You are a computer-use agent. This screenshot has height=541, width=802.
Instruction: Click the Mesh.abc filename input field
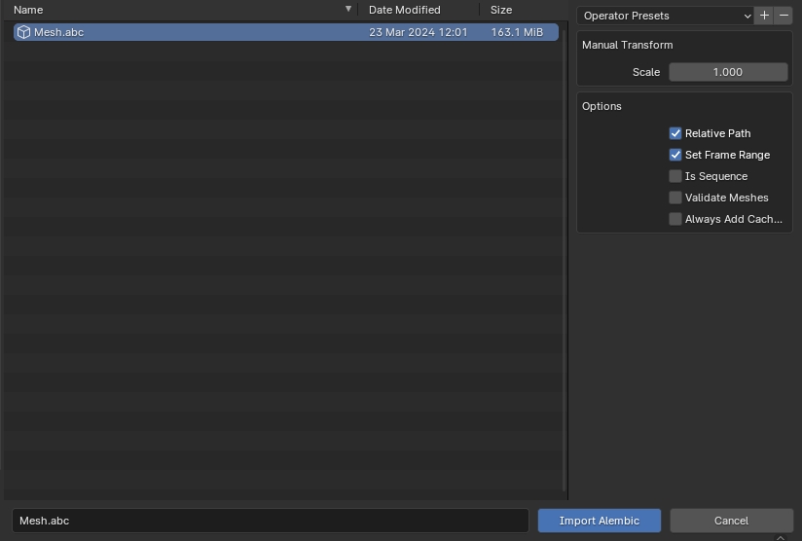tap(270, 521)
